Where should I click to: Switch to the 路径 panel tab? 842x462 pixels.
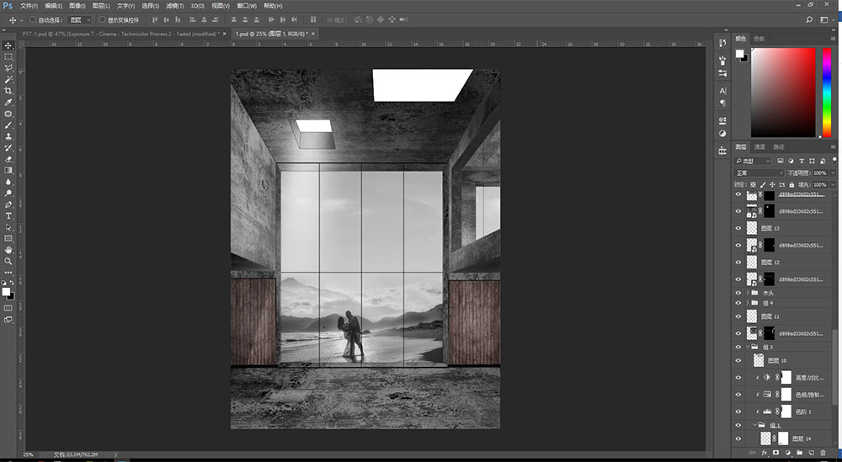779,146
